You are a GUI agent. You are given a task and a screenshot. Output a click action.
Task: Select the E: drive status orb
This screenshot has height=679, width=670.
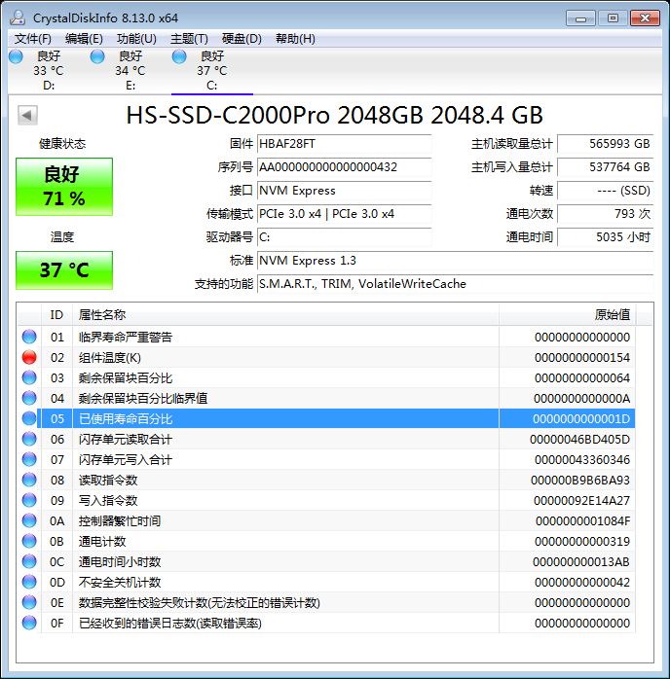tap(97, 56)
